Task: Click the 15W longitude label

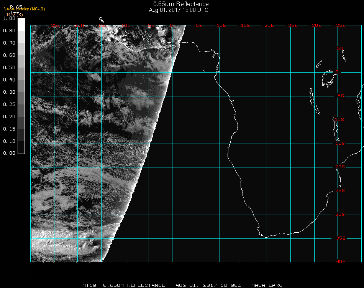Action: pyautogui.click(x=103, y=25)
